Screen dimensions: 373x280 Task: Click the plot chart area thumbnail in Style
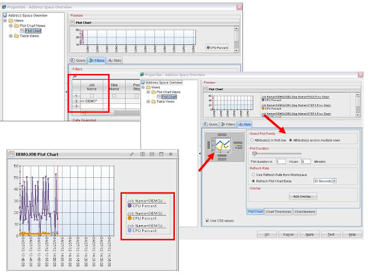pyautogui.click(x=223, y=144)
